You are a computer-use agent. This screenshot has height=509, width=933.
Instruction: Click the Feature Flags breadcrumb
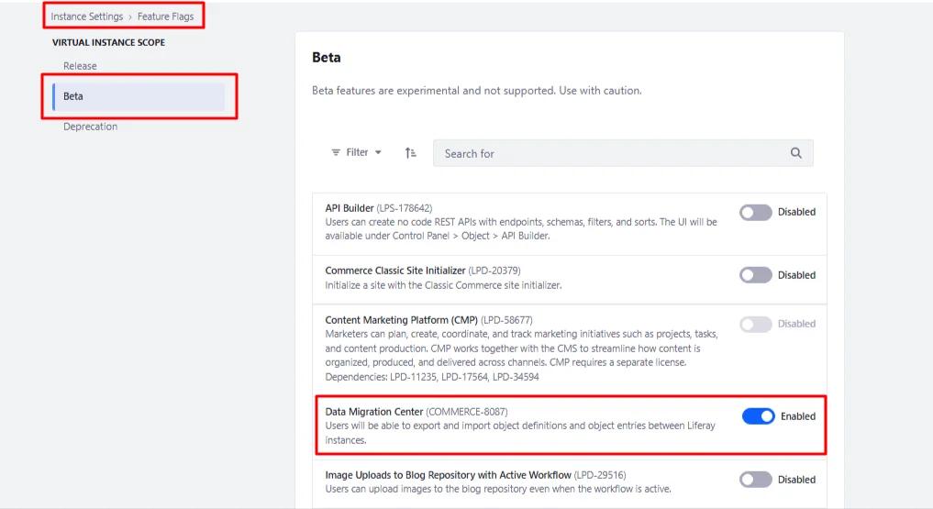pos(165,17)
